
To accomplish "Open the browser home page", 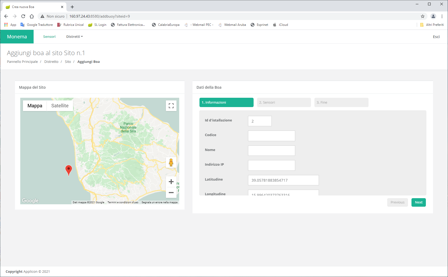I will [x=32, y=16].
